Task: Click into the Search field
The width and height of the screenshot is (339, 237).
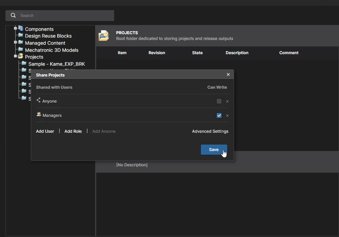Action: [x=64, y=16]
